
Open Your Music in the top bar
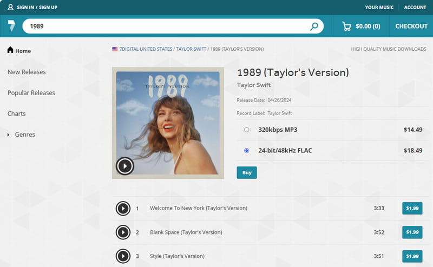tap(379, 8)
